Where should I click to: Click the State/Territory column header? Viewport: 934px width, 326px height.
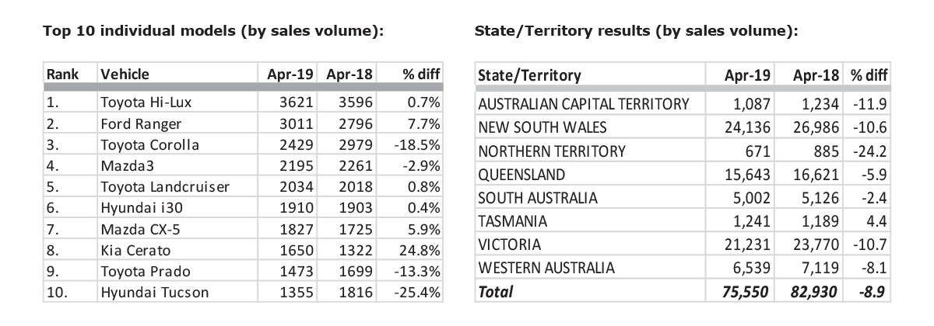(x=529, y=76)
